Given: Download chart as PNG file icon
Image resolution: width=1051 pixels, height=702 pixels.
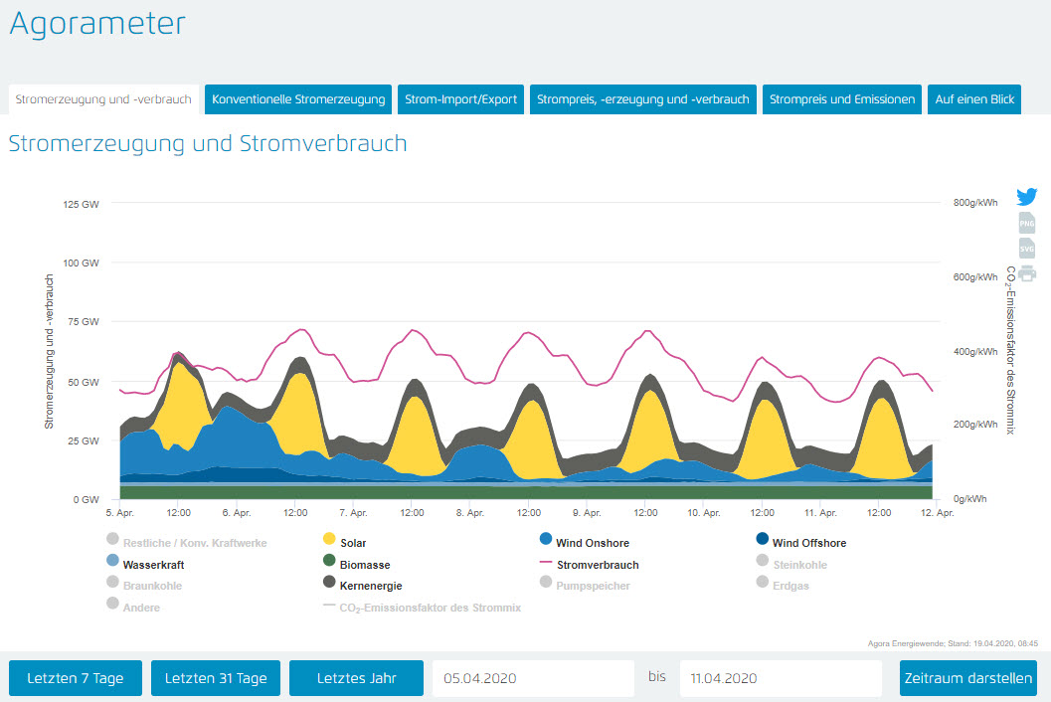Looking at the screenshot, I should (x=1027, y=224).
